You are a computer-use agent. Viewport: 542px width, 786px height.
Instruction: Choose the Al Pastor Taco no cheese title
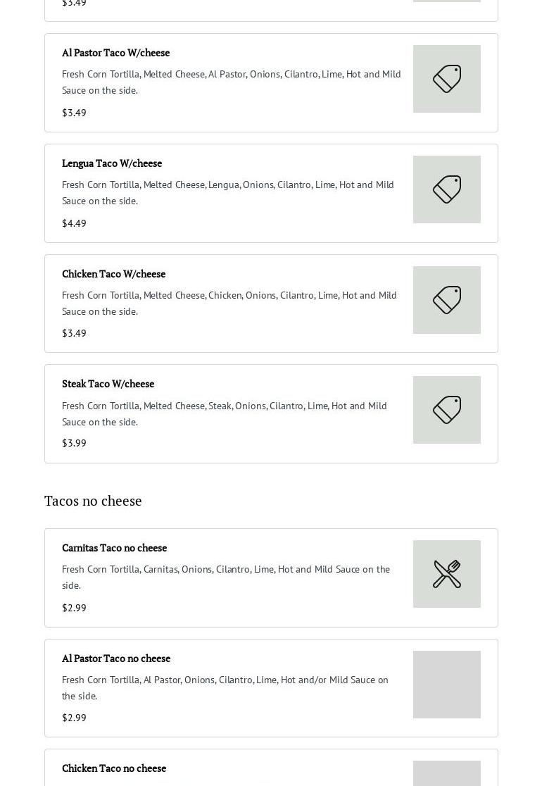pos(116,659)
